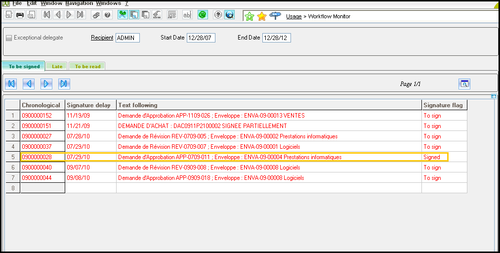Click last page button in list pager
500x253 pixels.
coord(64,84)
